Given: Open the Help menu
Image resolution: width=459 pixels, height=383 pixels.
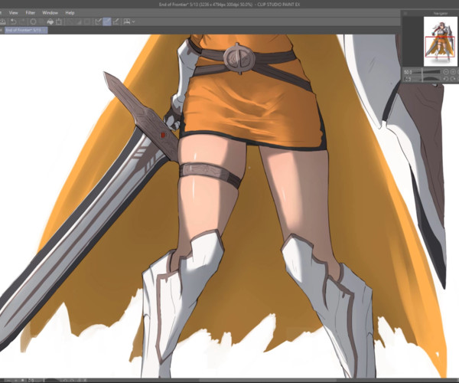Looking at the screenshot, I should [x=70, y=12].
